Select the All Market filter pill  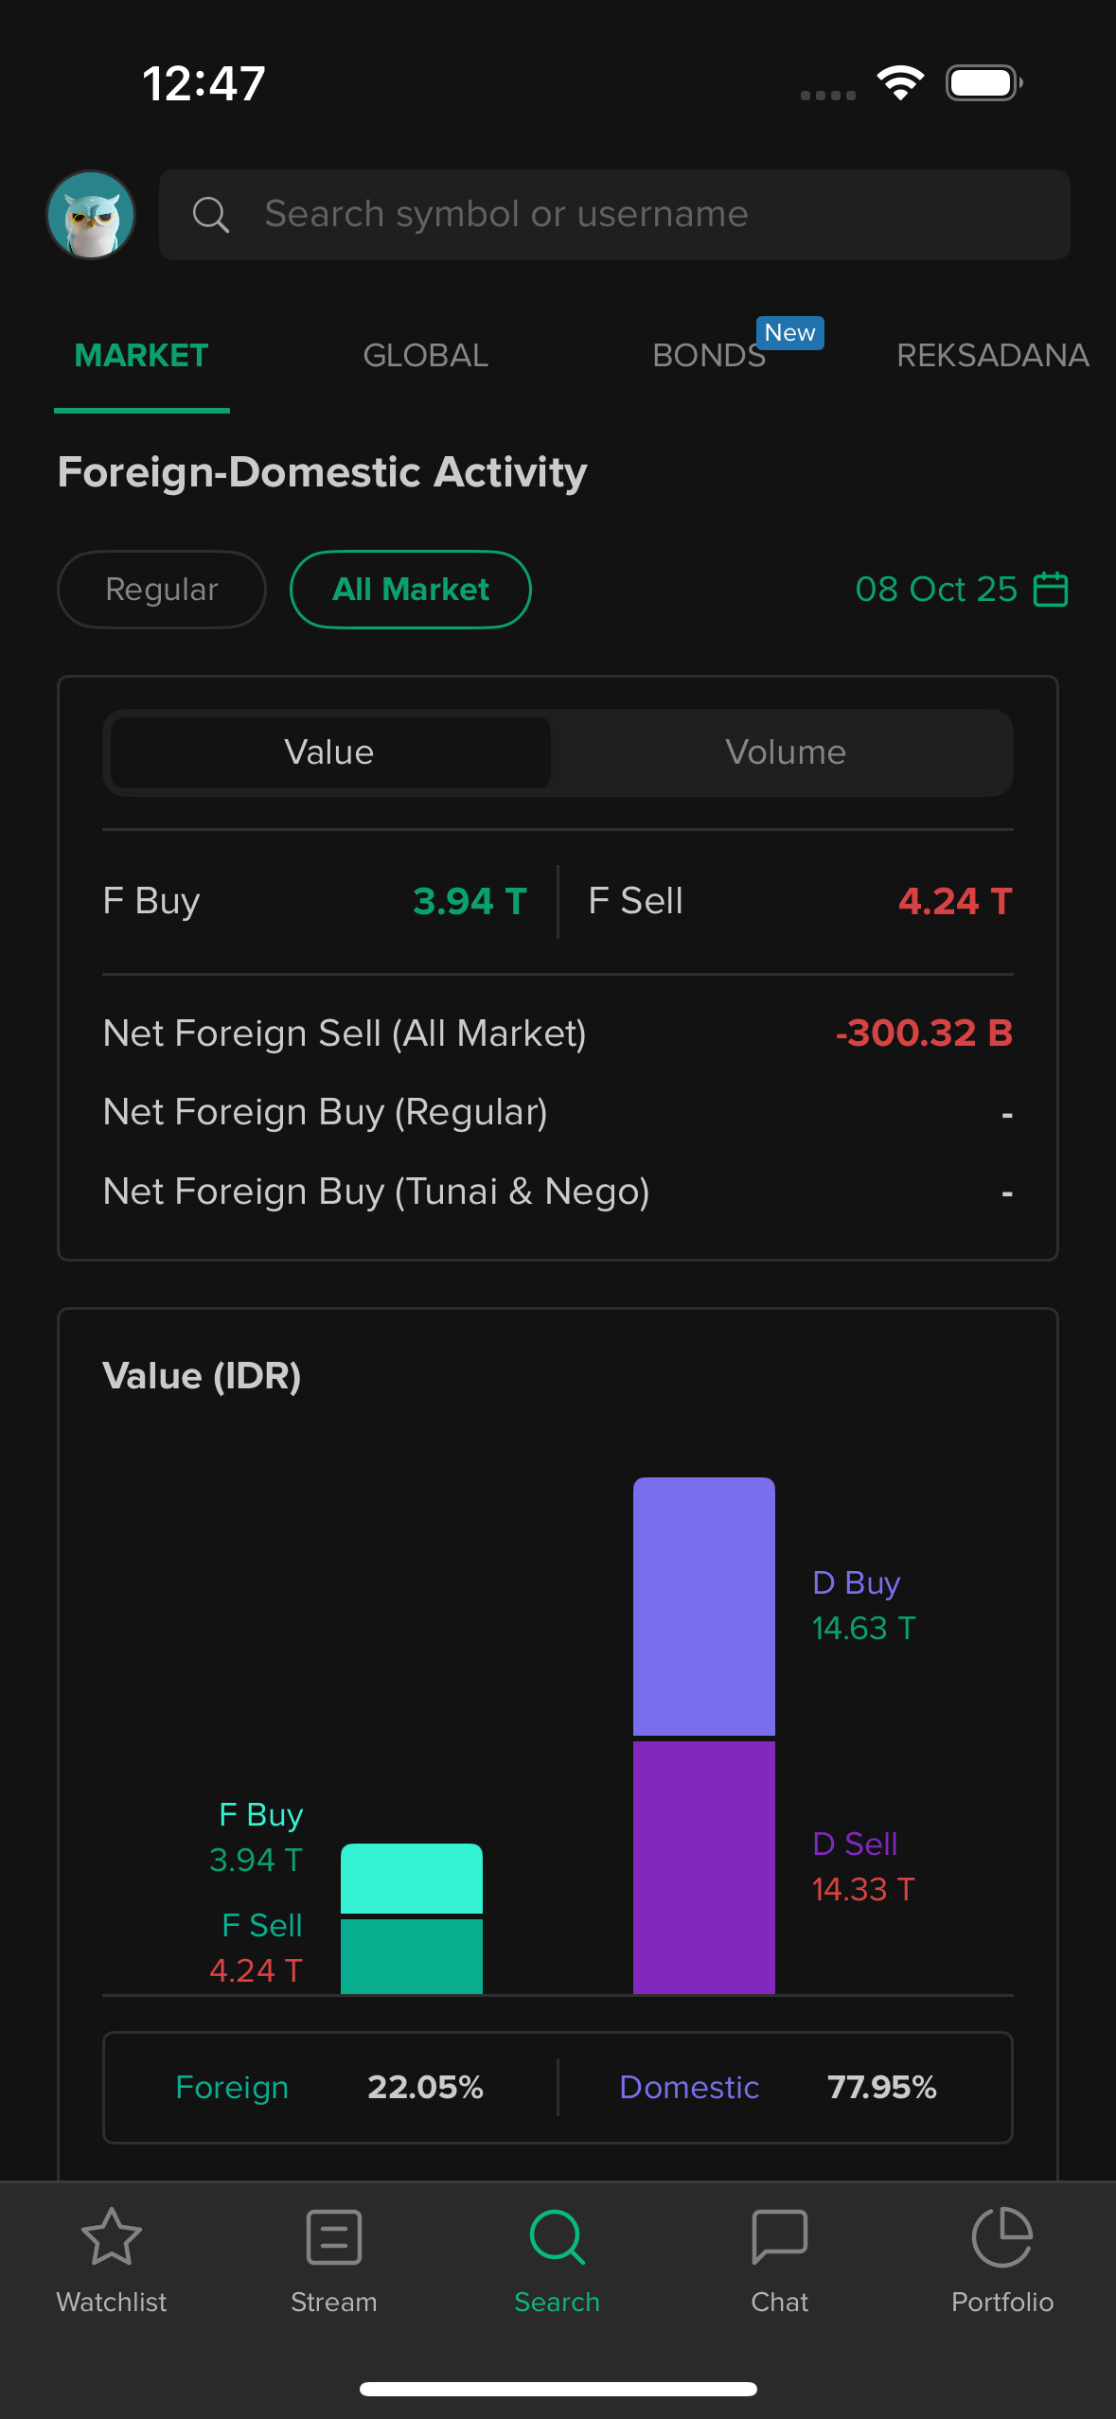410,590
